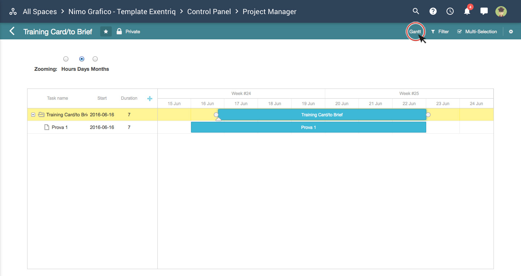This screenshot has width=521, height=276.
Task: Select the Hours zoom radio button
Action: click(x=66, y=59)
